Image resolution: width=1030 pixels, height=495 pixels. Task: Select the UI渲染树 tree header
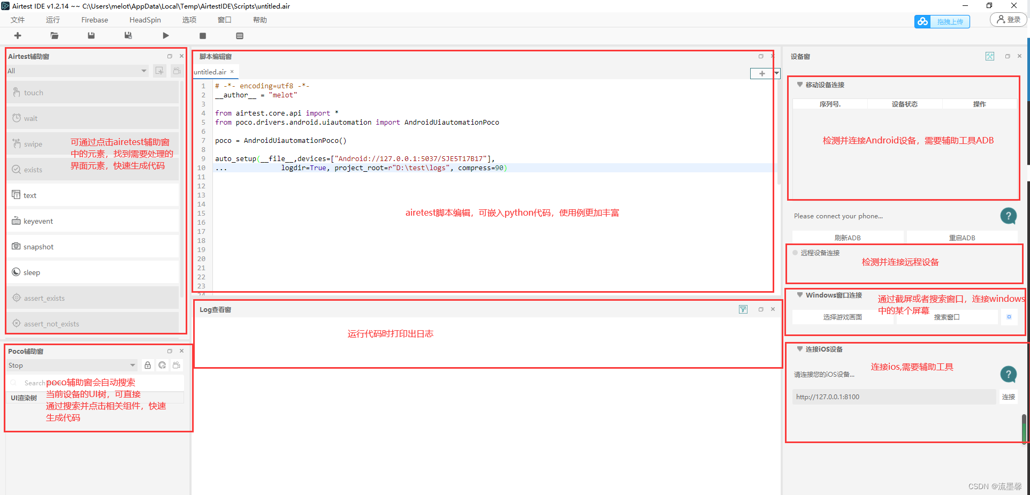95,398
